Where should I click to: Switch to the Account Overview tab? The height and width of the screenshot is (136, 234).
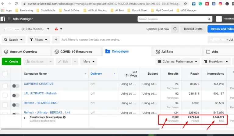(23, 52)
